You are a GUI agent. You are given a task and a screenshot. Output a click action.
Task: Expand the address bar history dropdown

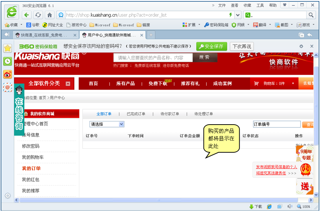[x=238, y=15]
